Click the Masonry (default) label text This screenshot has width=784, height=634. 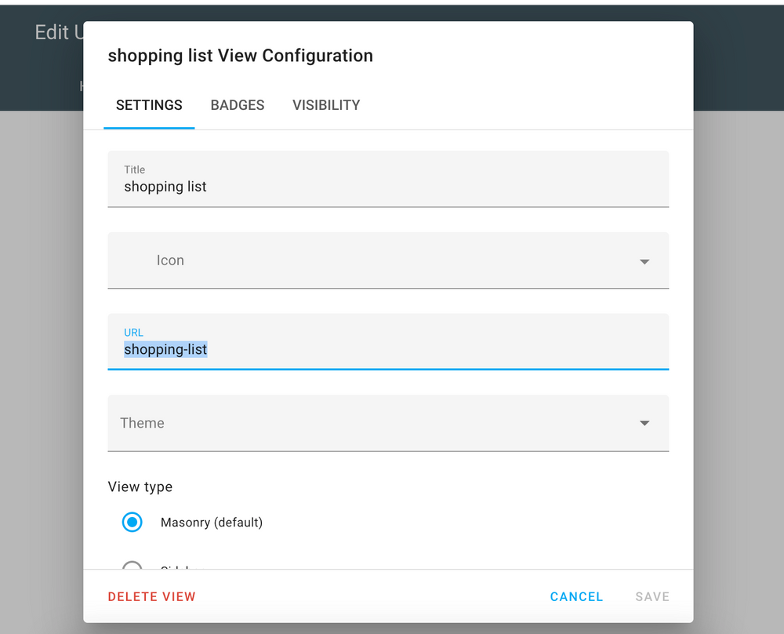click(212, 523)
